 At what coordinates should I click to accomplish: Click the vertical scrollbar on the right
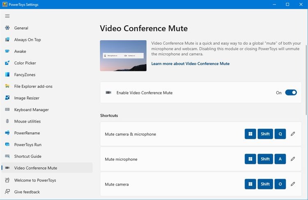306,80
